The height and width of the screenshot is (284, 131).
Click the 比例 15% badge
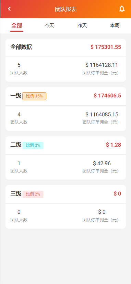pyautogui.click(x=34, y=96)
